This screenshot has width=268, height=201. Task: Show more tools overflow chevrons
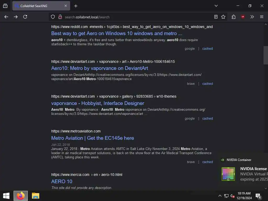tap(252, 17)
